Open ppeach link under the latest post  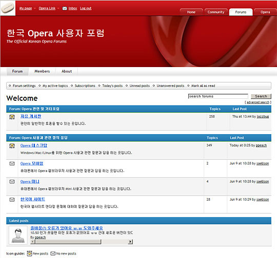coord(41,238)
